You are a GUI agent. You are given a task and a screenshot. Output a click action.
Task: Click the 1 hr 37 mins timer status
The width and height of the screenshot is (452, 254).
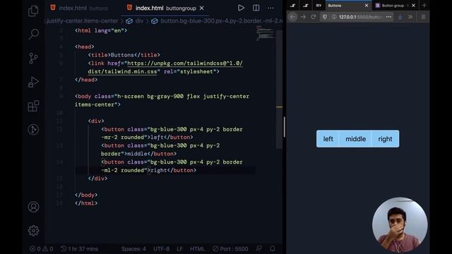click(80, 249)
